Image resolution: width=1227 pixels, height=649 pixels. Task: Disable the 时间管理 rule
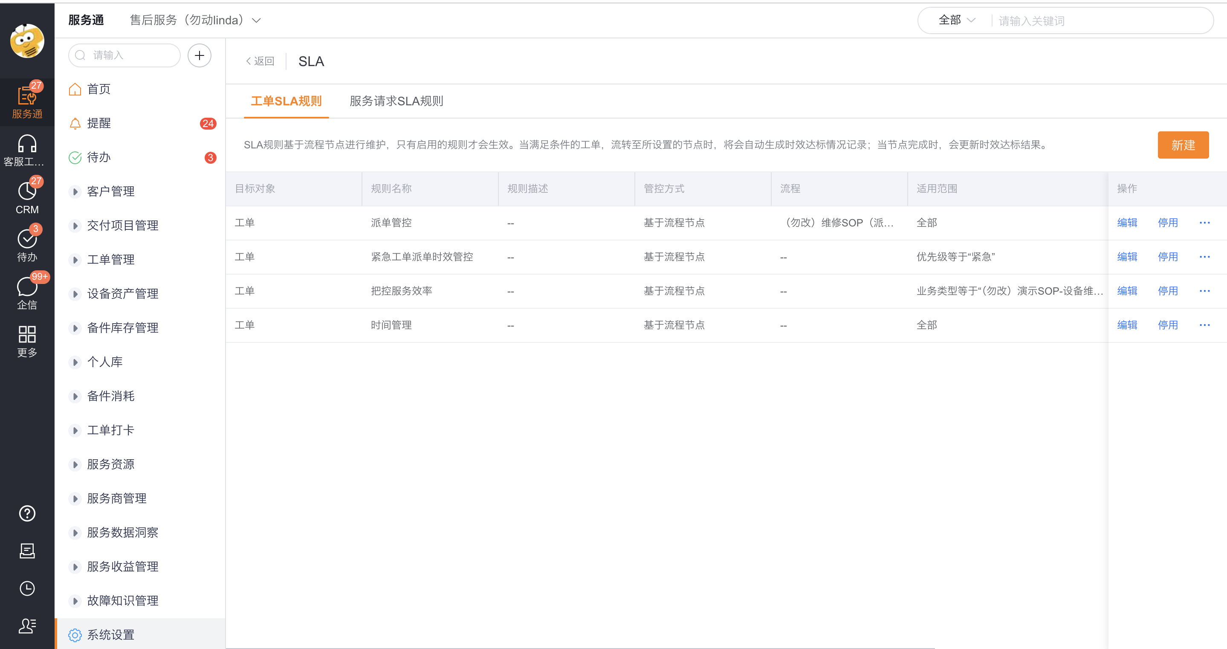(1167, 325)
